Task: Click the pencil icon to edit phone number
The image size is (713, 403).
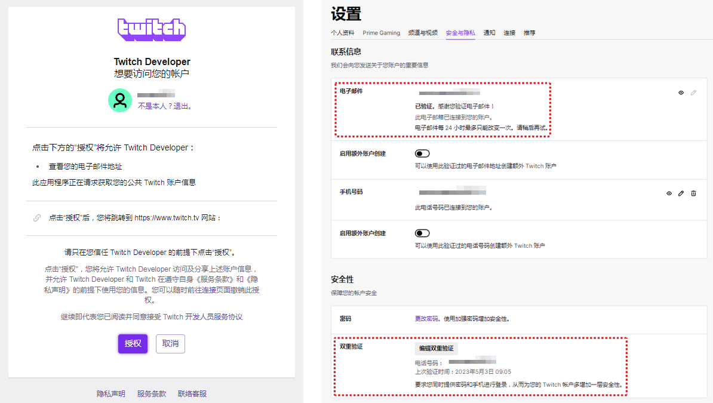Action: click(x=681, y=193)
